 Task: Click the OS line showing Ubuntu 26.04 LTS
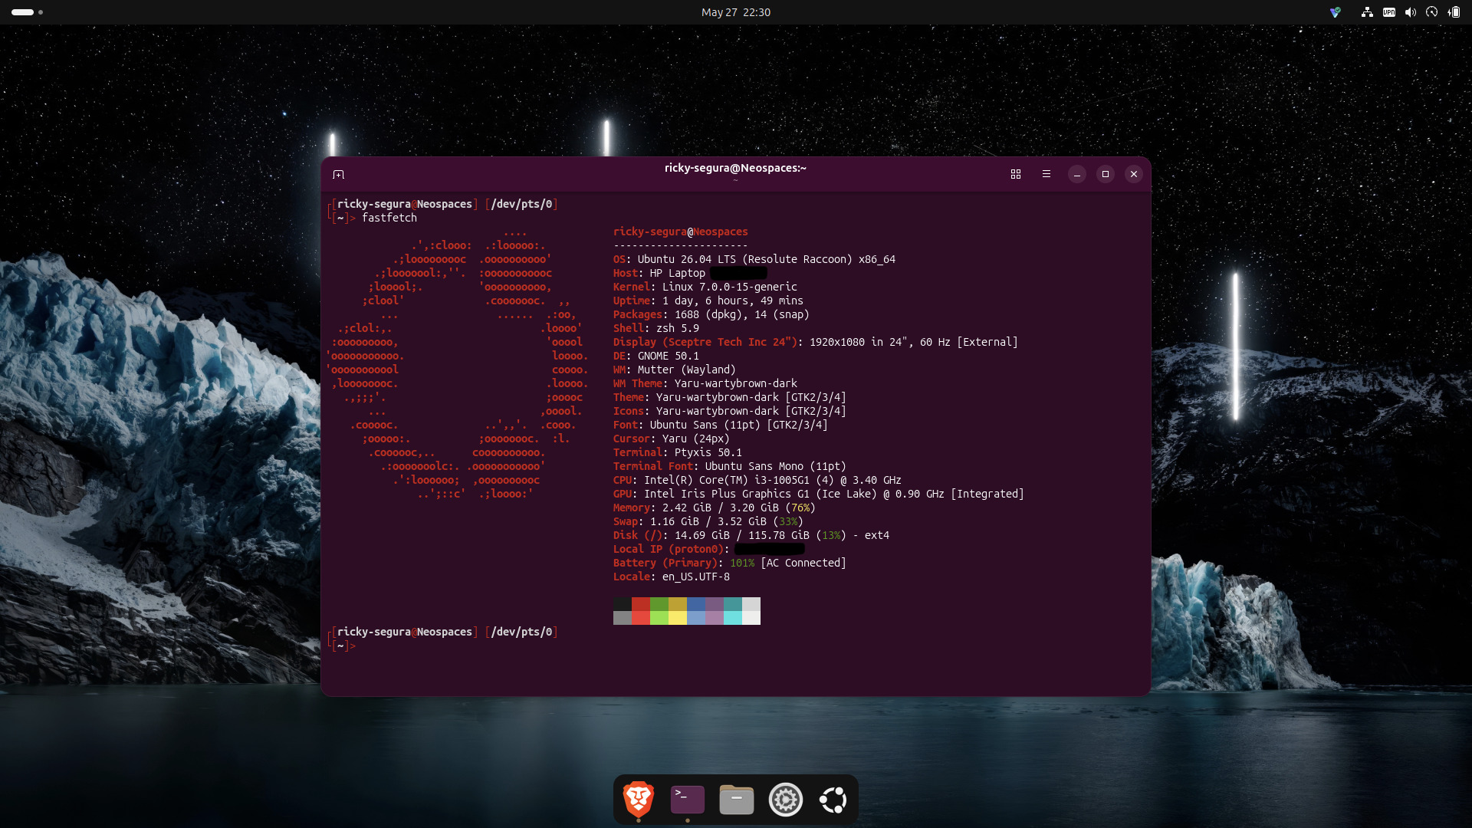point(754,259)
